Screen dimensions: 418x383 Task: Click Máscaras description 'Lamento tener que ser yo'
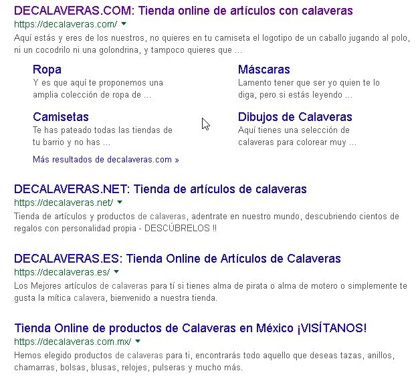coord(309,89)
